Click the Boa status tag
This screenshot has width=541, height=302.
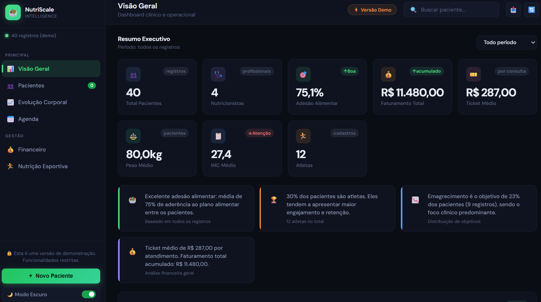[x=349, y=71]
